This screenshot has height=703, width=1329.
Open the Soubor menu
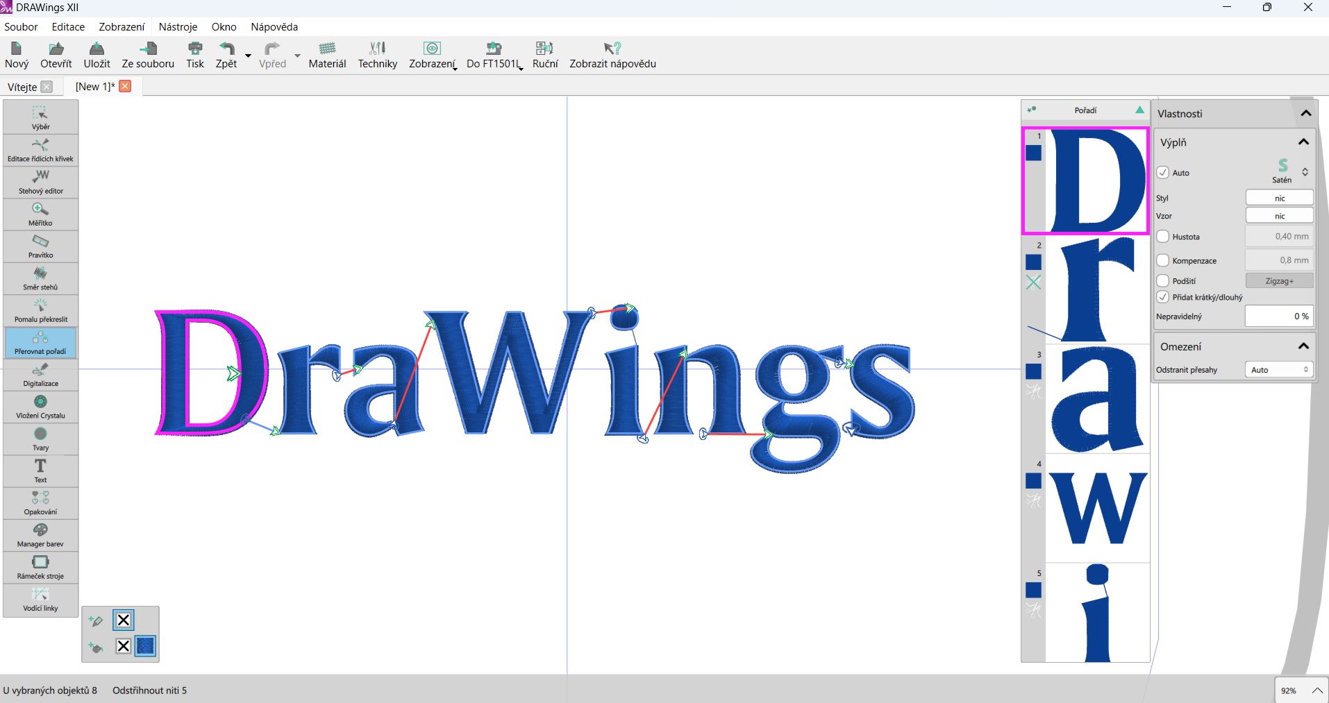pos(21,26)
